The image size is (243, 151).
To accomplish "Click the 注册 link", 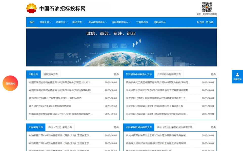I will (x=211, y=22).
